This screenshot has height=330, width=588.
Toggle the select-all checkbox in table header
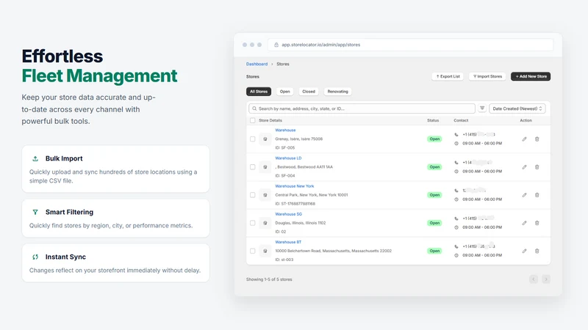[x=253, y=120]
